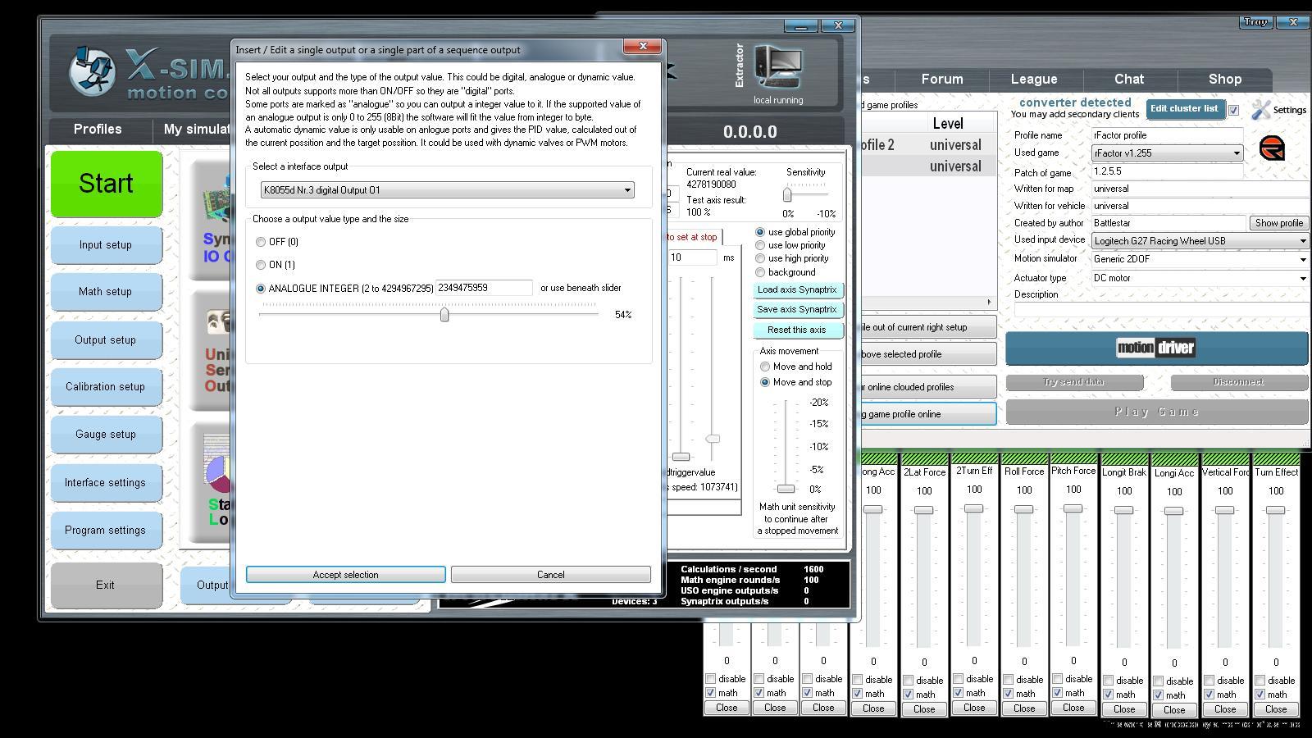The width and height of the screenshot is (1312, 738).
Task: Click the analogue value percentage slider
Action: pos(444,315)
